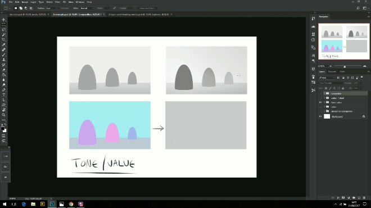Select the Lasso tool

click(x=4, y=30)
